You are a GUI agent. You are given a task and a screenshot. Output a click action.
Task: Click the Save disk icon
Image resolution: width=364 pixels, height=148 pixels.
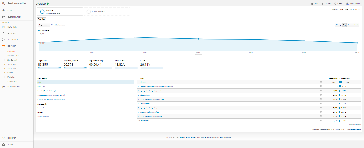point(312,3)
